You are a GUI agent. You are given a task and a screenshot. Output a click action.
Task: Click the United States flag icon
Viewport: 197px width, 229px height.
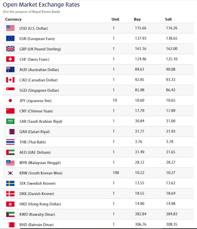click(x=10, y=28)
